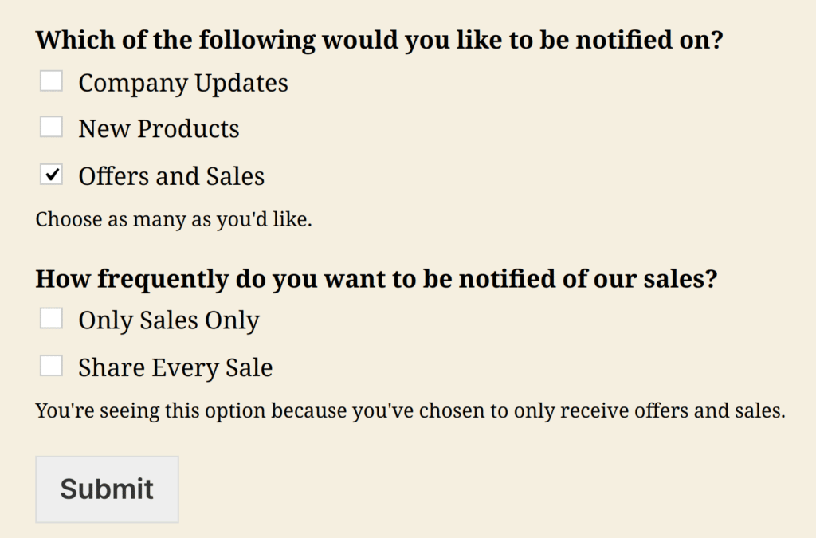
Task: Enable the New Products checkbox
Action: (52, 128)
